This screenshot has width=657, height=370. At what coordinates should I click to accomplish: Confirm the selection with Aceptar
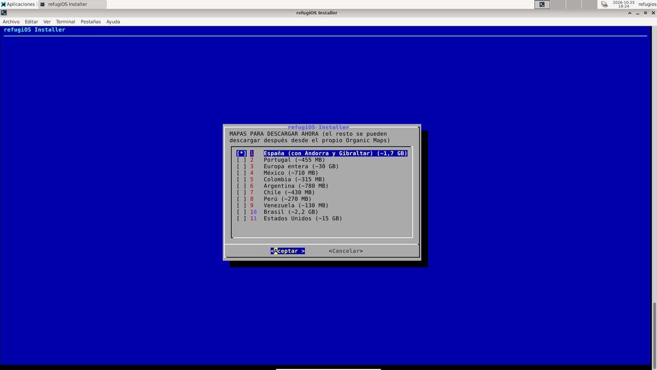pos(287,251)
